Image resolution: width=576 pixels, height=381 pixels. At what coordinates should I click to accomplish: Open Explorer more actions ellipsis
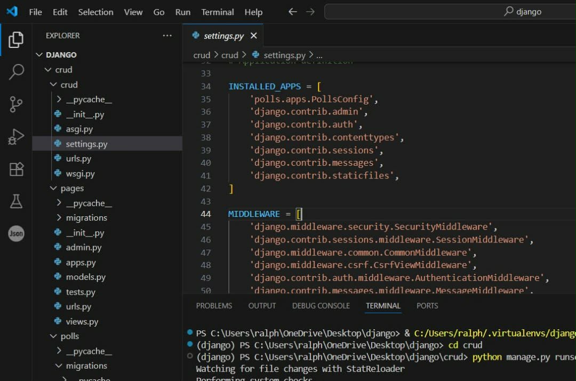(x=167, y=36)
